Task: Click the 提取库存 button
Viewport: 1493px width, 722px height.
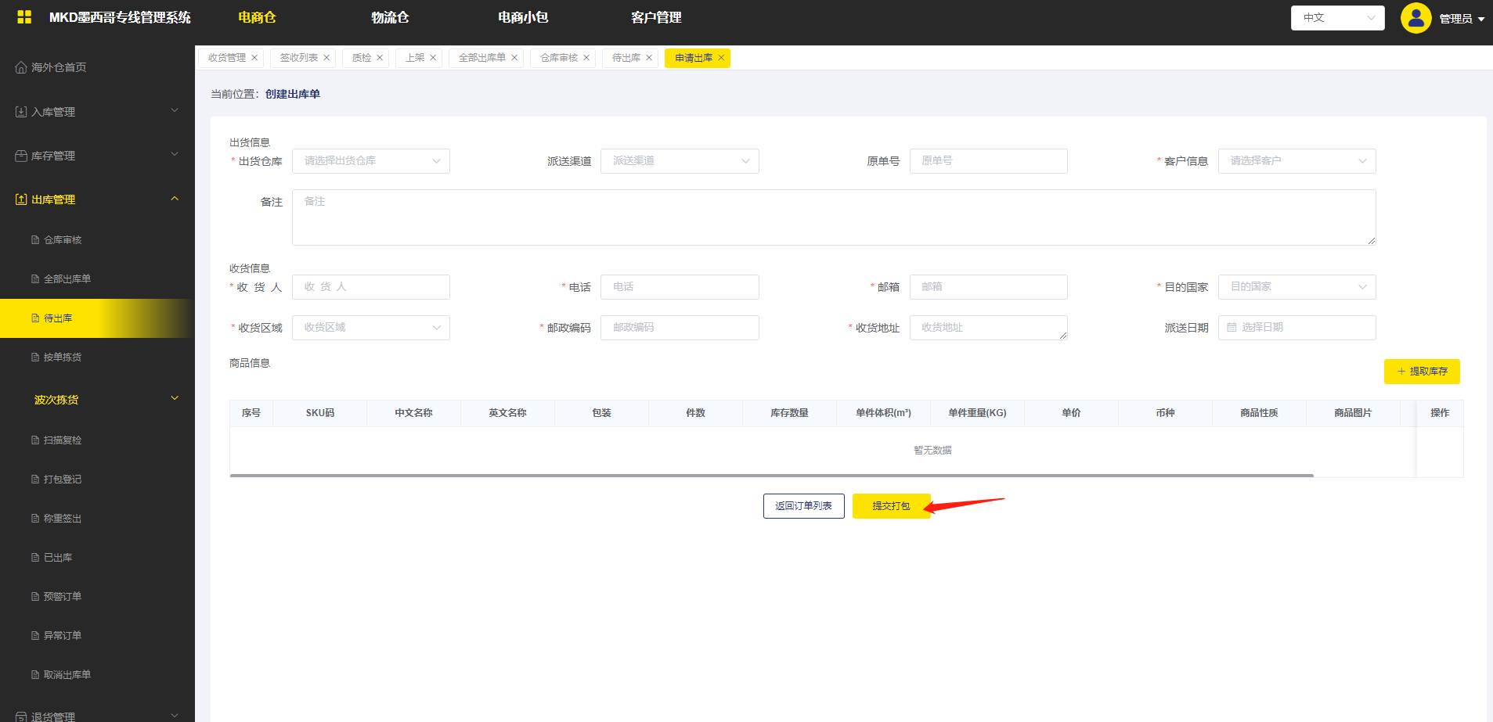Action: tap(1421, 372)
